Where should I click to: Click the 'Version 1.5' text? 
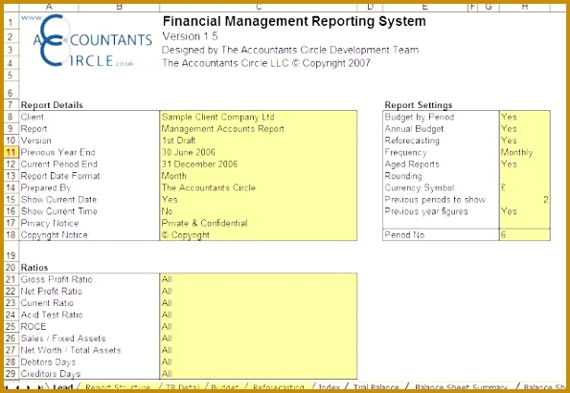coord(190,36)
